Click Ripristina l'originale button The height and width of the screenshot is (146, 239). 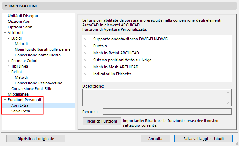click(36, 139)
